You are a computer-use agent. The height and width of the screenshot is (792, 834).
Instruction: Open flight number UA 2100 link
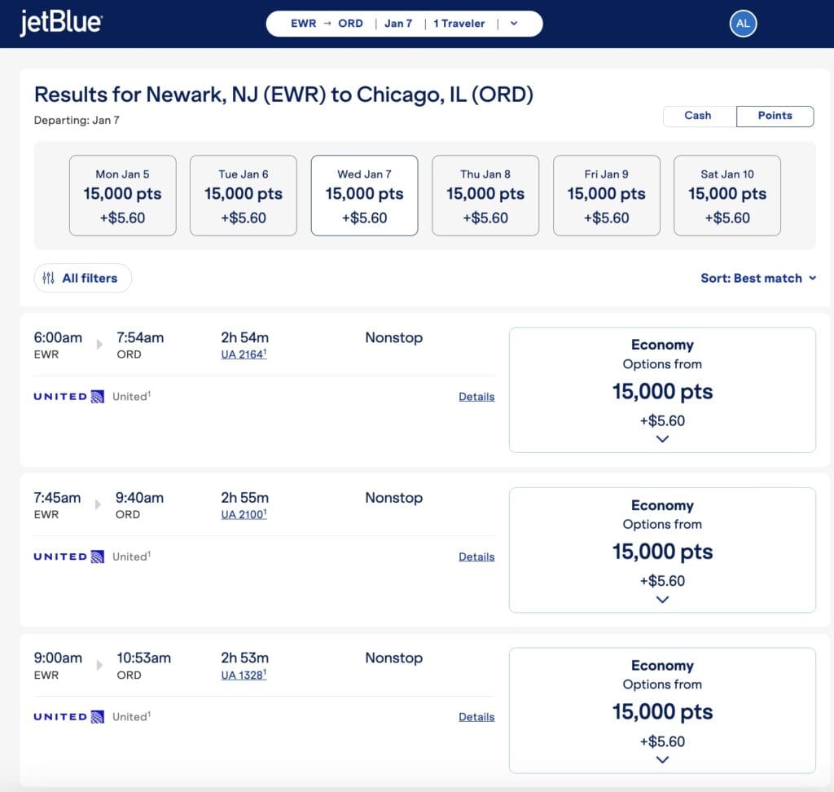(x=244, y=514)
